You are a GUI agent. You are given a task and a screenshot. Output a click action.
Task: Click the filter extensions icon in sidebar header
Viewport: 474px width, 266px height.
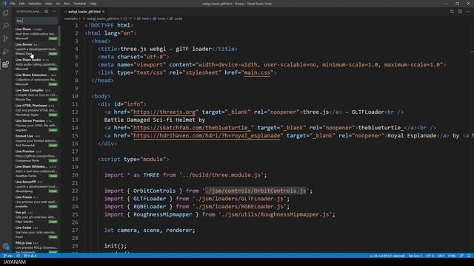46,12
